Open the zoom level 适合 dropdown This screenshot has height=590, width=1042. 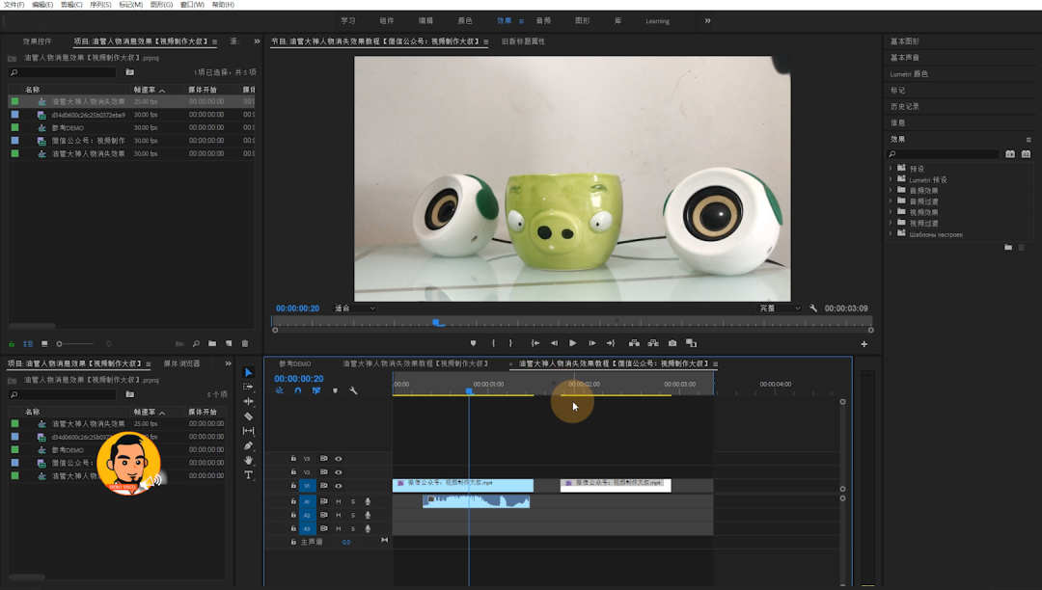pyautogui.click(x=355, y=308)
